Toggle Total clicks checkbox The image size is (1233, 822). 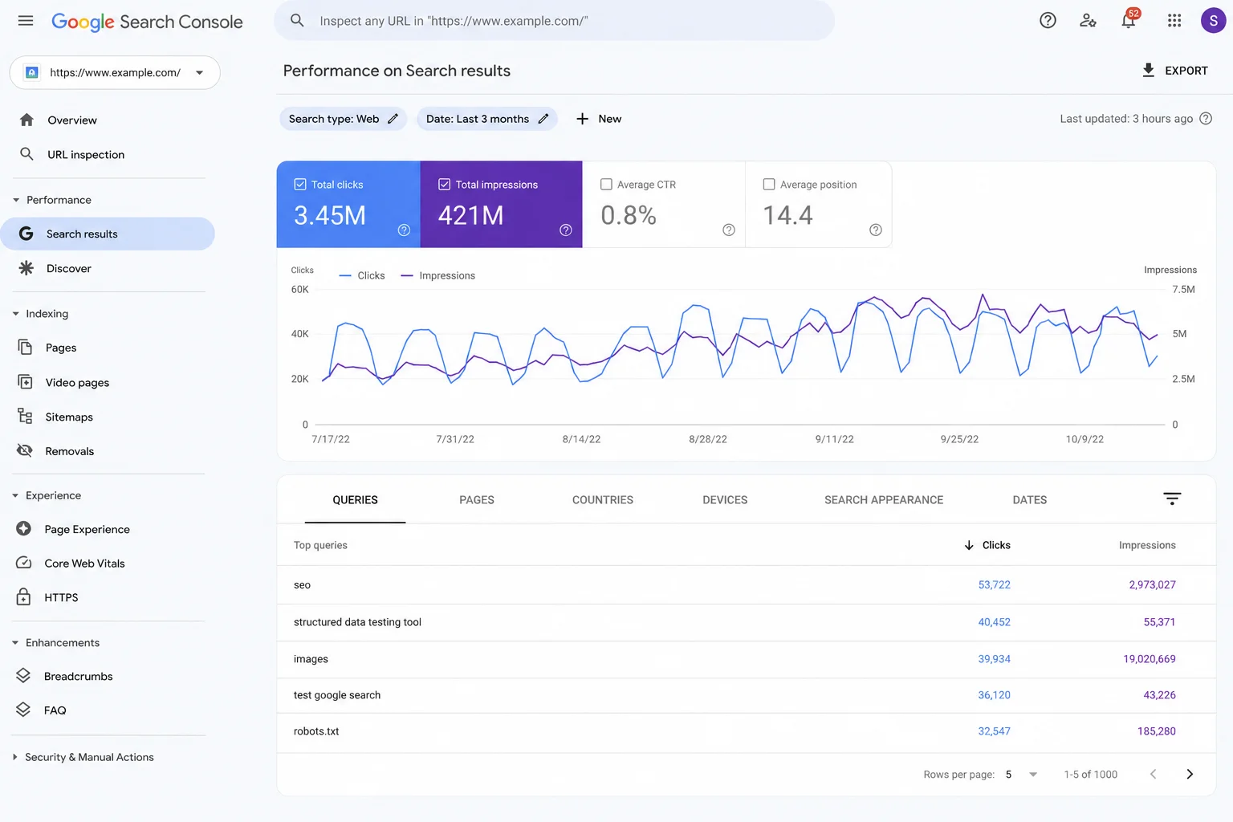[300, 185]
